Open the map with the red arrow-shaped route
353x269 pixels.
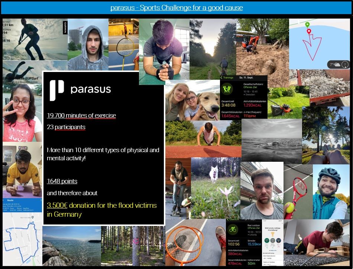click(320, 44)
